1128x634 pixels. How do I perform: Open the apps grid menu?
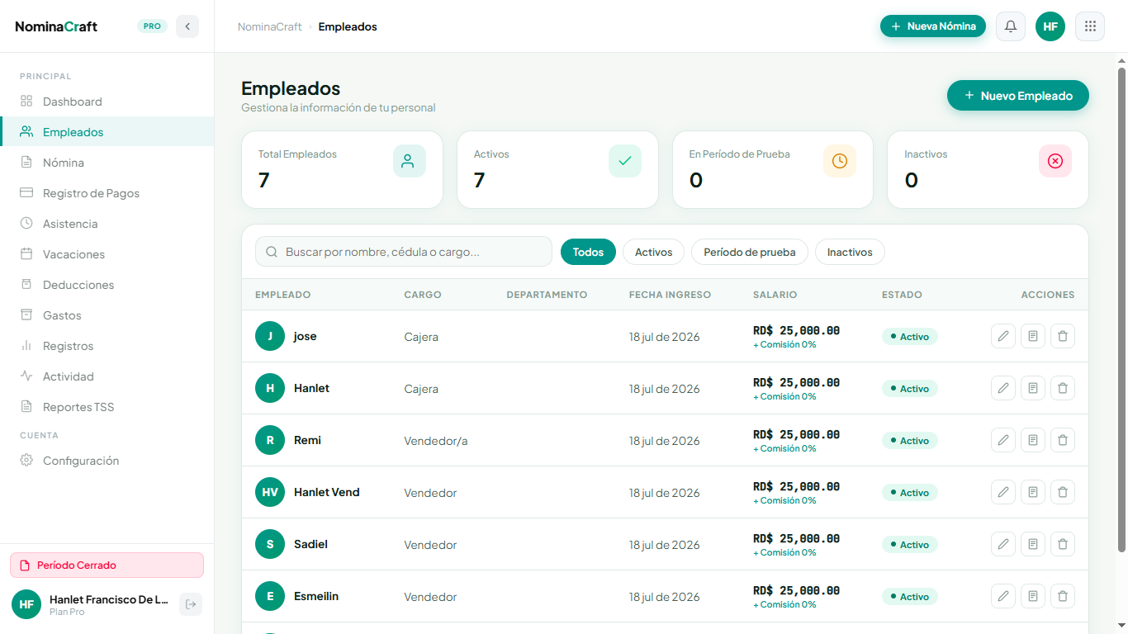[1090, 26]
